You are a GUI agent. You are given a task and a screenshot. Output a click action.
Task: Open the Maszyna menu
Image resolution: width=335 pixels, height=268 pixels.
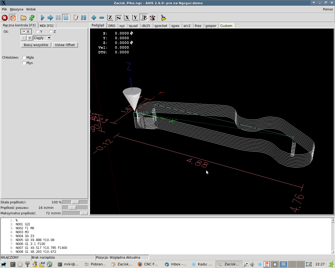(16, 9)
